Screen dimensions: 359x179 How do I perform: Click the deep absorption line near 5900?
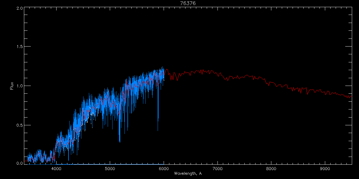coord(158,110)
